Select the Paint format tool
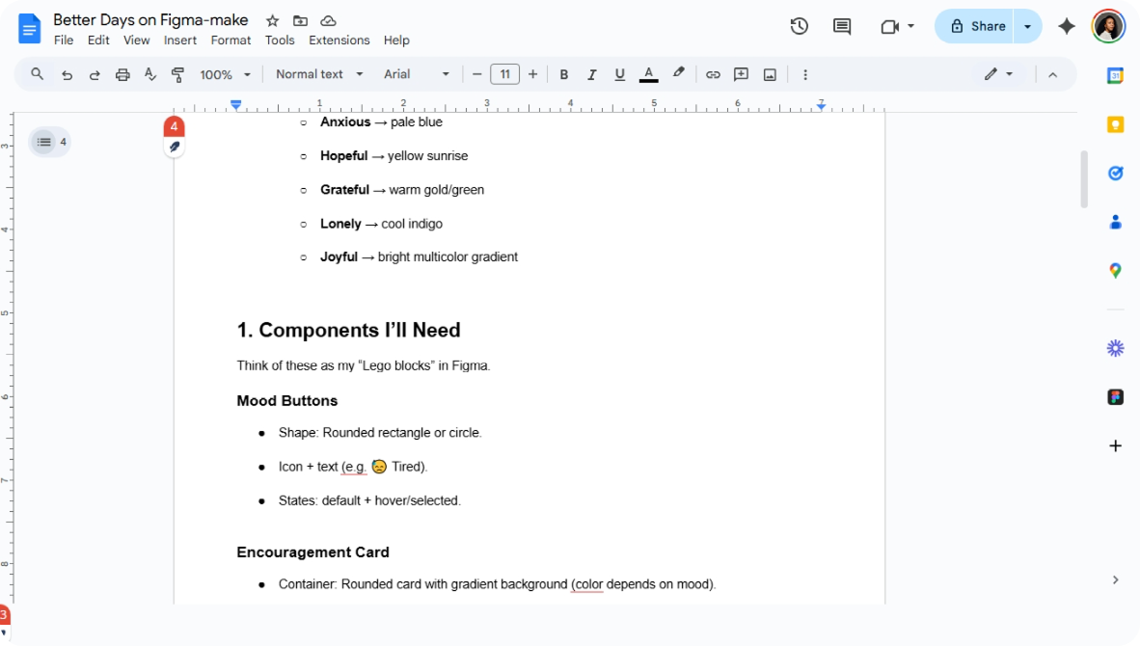 177,73
